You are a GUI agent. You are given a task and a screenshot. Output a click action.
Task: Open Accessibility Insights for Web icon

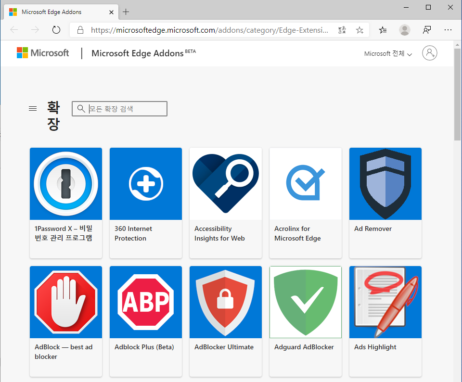225,184
